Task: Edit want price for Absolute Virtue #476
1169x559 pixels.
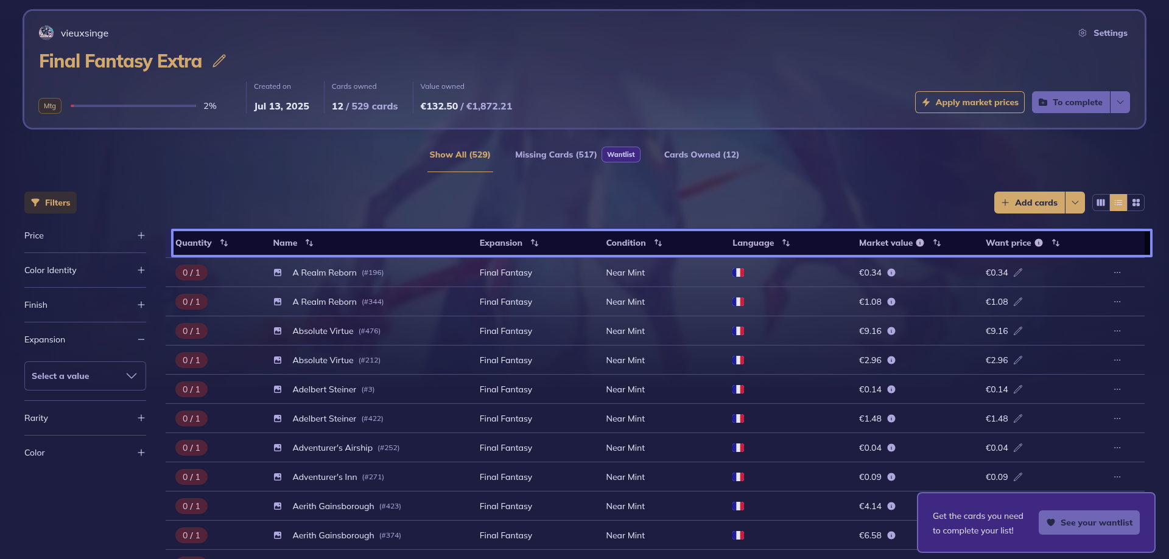Action: 1018,331
